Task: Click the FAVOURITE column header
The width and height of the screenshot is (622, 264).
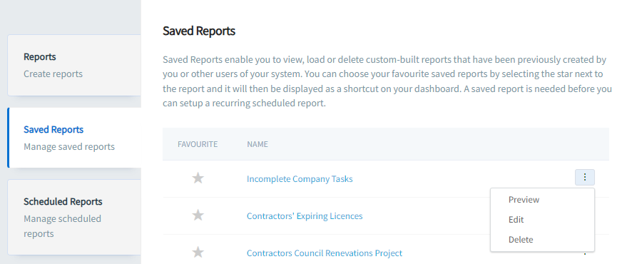Action: click(x=198, y=144)
